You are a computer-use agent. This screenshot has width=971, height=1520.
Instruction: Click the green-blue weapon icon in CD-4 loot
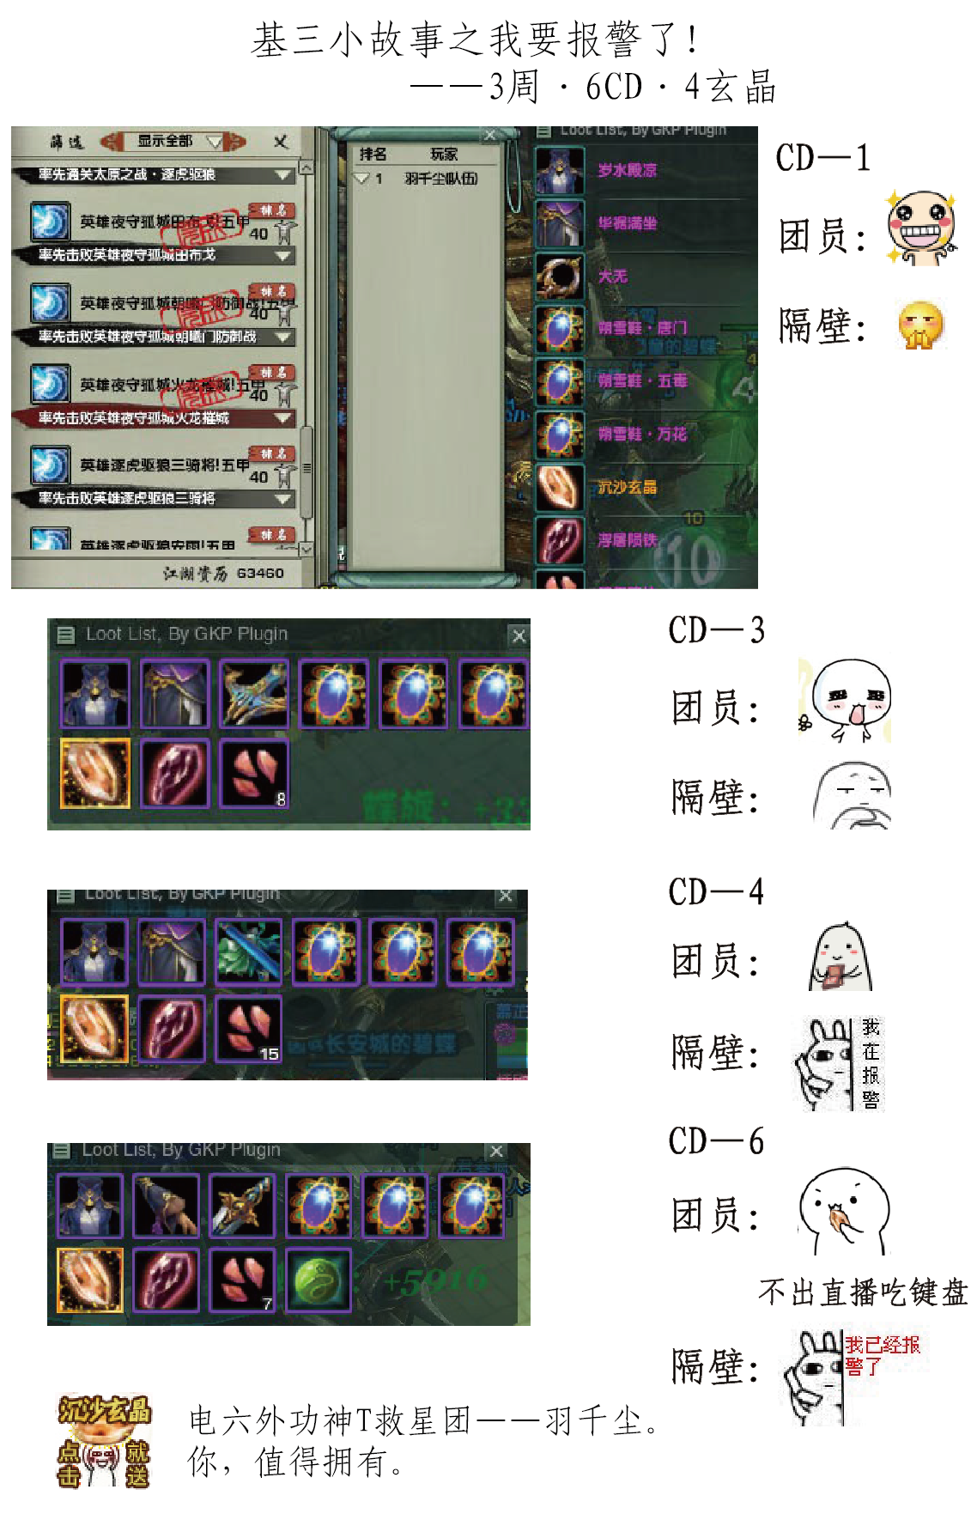click(249, 952)
